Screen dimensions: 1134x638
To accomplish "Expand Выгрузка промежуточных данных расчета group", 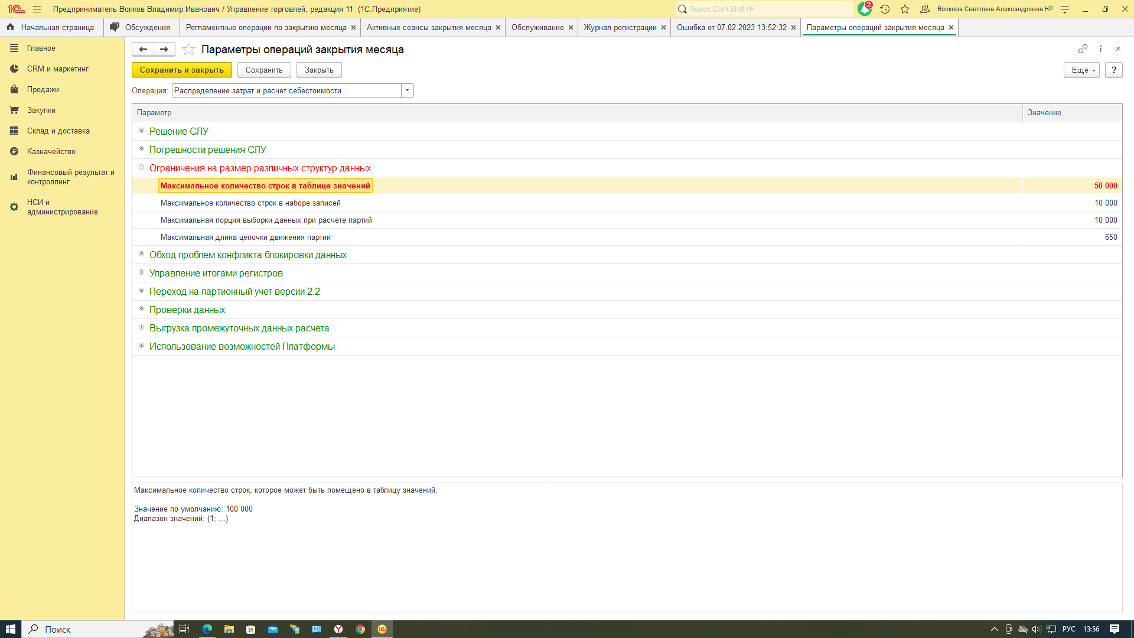I will pos(141,327).
